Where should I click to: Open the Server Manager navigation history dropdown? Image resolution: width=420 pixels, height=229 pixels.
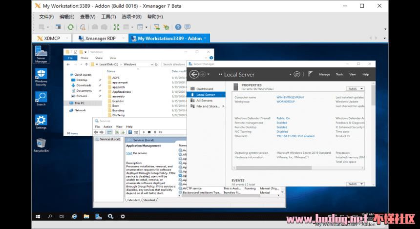pyautogui.click(x=208, y=74)
